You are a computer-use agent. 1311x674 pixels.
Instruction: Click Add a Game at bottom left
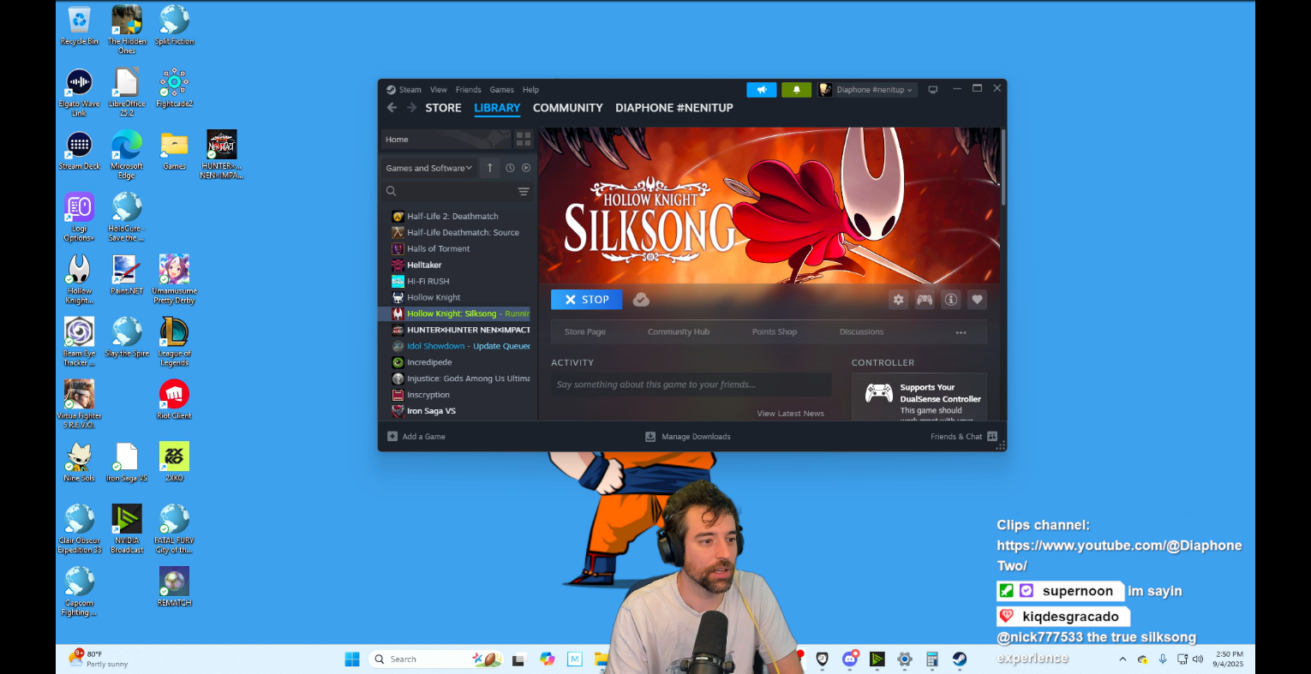pos(416,437)
